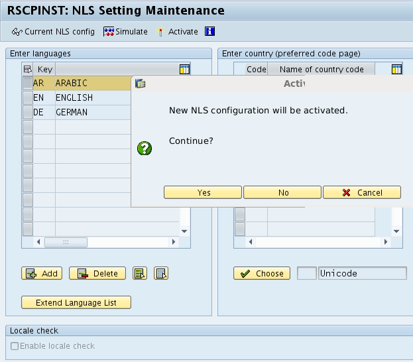Click the ARABIC language cell
Screen dimensions: 413x362
93,84
